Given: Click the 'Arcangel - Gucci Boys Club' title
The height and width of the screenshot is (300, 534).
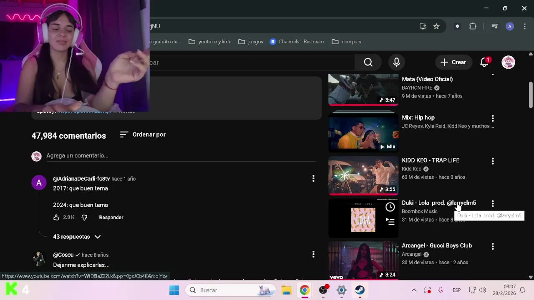Looking at the screenshot, I should tap(437, 246).
